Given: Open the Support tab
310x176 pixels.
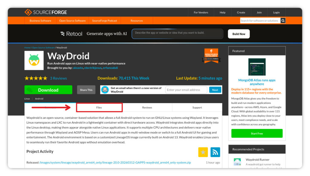Looking at the screenshot, I should [197, 108].
